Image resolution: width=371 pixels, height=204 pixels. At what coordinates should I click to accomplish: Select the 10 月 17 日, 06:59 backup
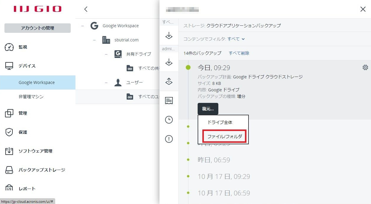pyautogui.click(x=224, y=193)
